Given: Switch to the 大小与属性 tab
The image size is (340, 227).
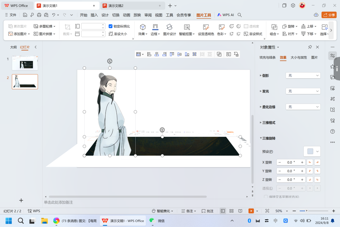Looking at the screenshot, I should [298, 58].
